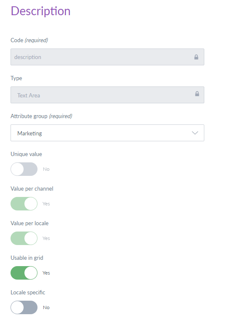Viewport: 238px width, 326px height.
Task: Click the Value per channel label
Action: pyautogui.click(x=32, y=189)
